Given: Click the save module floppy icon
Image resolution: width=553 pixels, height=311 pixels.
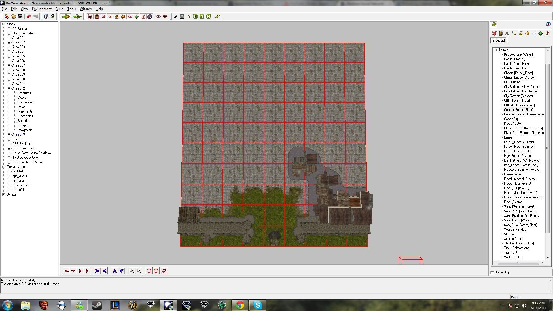Looking at the screenshot, I should point(20,16).
